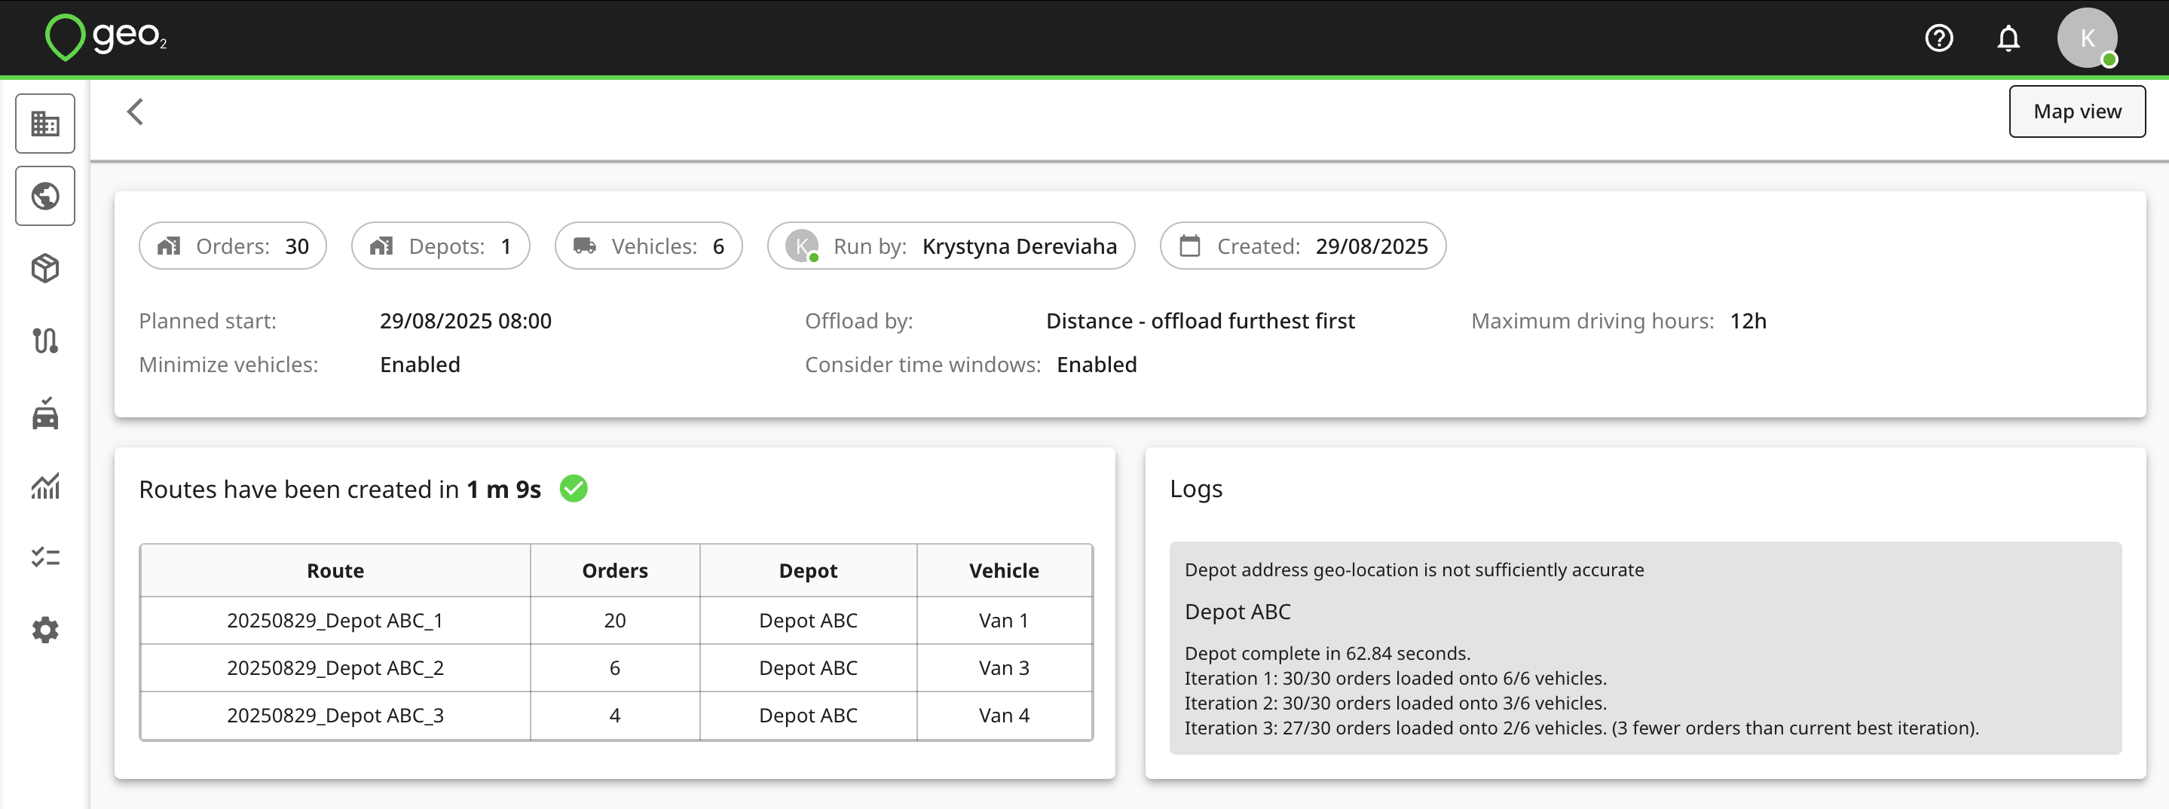Open the package box sidebar icon
Viewport: 2169px width, 809px height.
pos(45,269)
